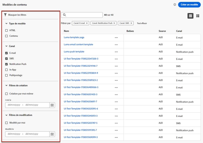Click the Modèles de contenu page title
This screenshot has width=203, height=143.
pos(15,5)
